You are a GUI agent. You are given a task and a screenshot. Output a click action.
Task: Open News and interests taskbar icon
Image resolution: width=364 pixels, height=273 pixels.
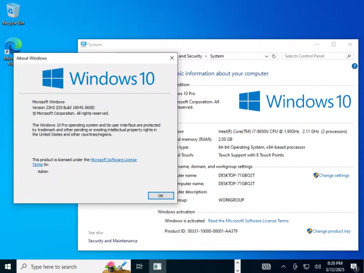(266, 266)
